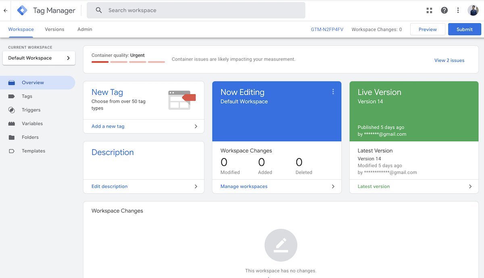Viewport: 484px width, 278px height.
Task: Click the Overview icon in the sidebar
Action: tap(12, 83)
